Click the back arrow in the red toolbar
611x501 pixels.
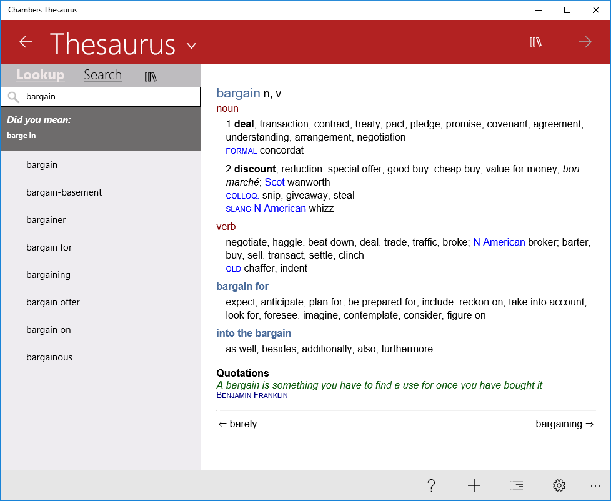[x=25, y=41]
